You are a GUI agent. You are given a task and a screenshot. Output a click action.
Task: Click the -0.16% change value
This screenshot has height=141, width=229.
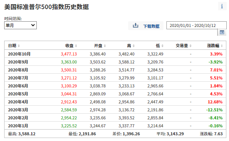point(216,126)
